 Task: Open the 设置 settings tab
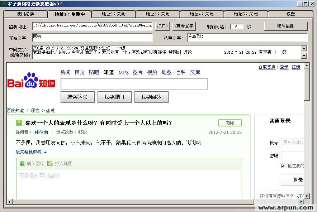290,14
